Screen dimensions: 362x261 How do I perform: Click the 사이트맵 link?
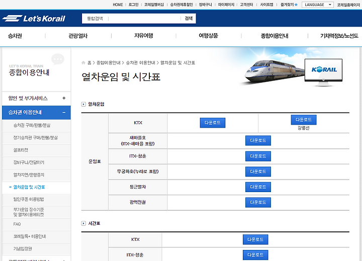[x=266, y=5]
